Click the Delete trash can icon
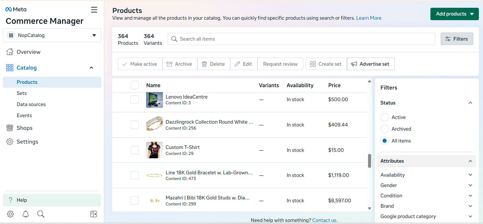Image resolution: width=483 pixels, height=224 pixels. (204, 64)
